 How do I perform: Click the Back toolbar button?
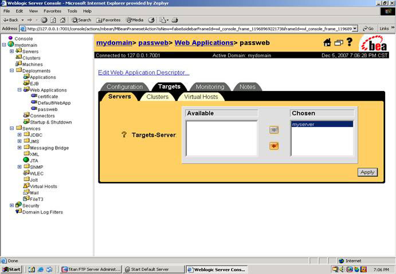click(x=11, y=20)
